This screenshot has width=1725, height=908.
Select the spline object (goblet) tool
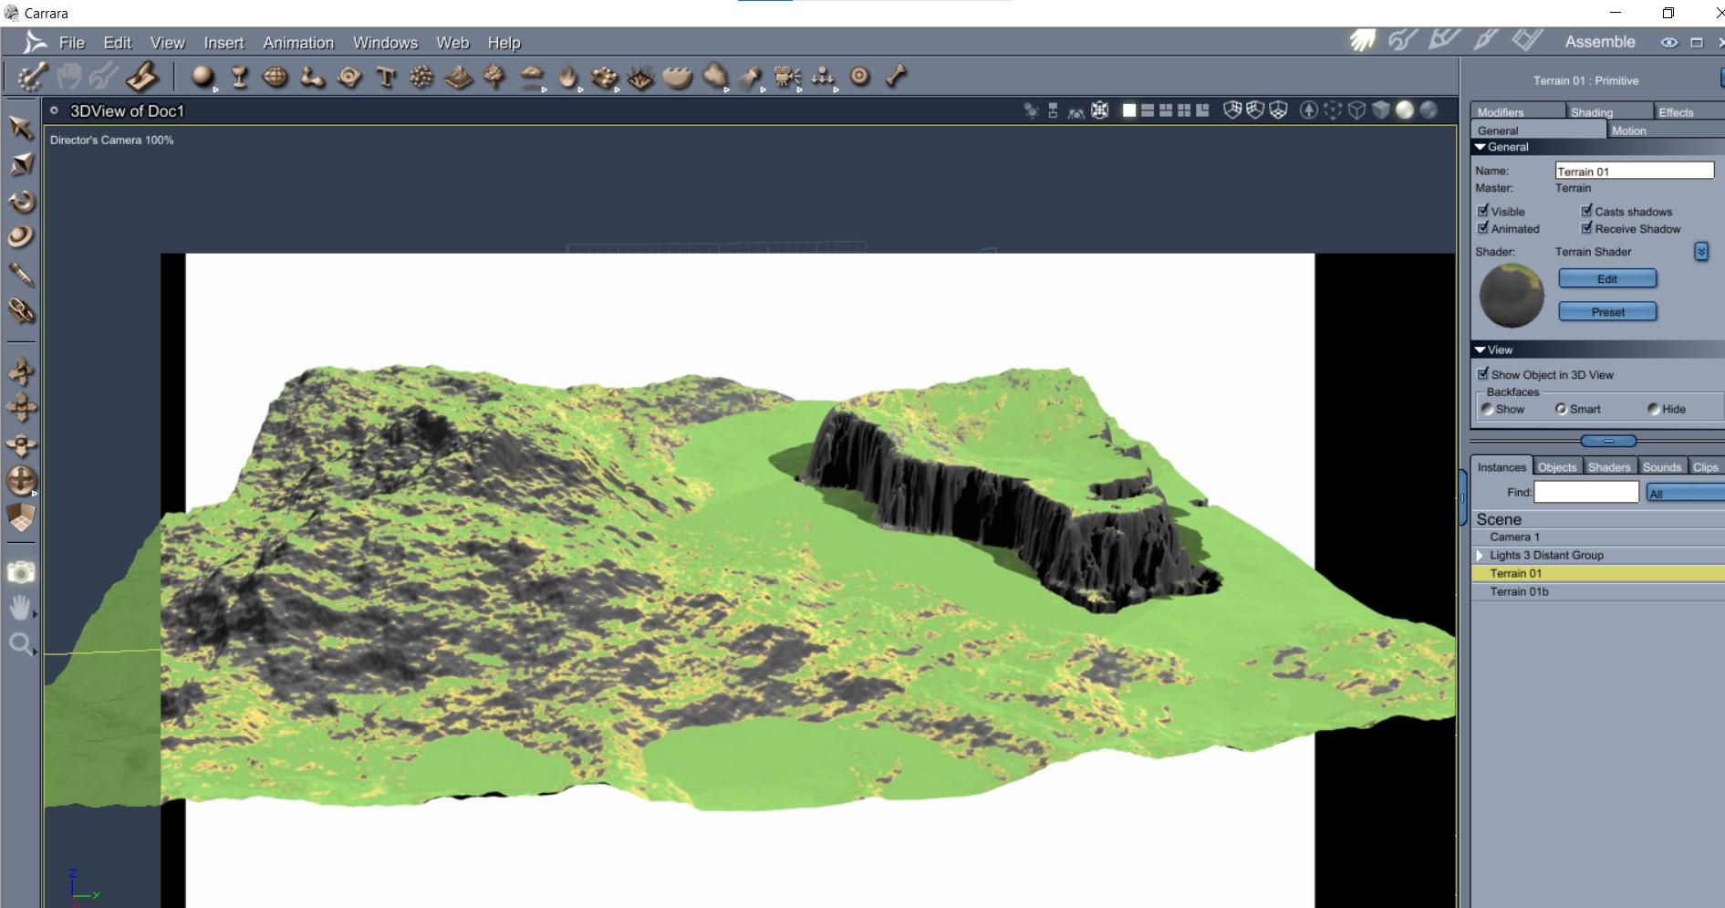coord(240,77)
